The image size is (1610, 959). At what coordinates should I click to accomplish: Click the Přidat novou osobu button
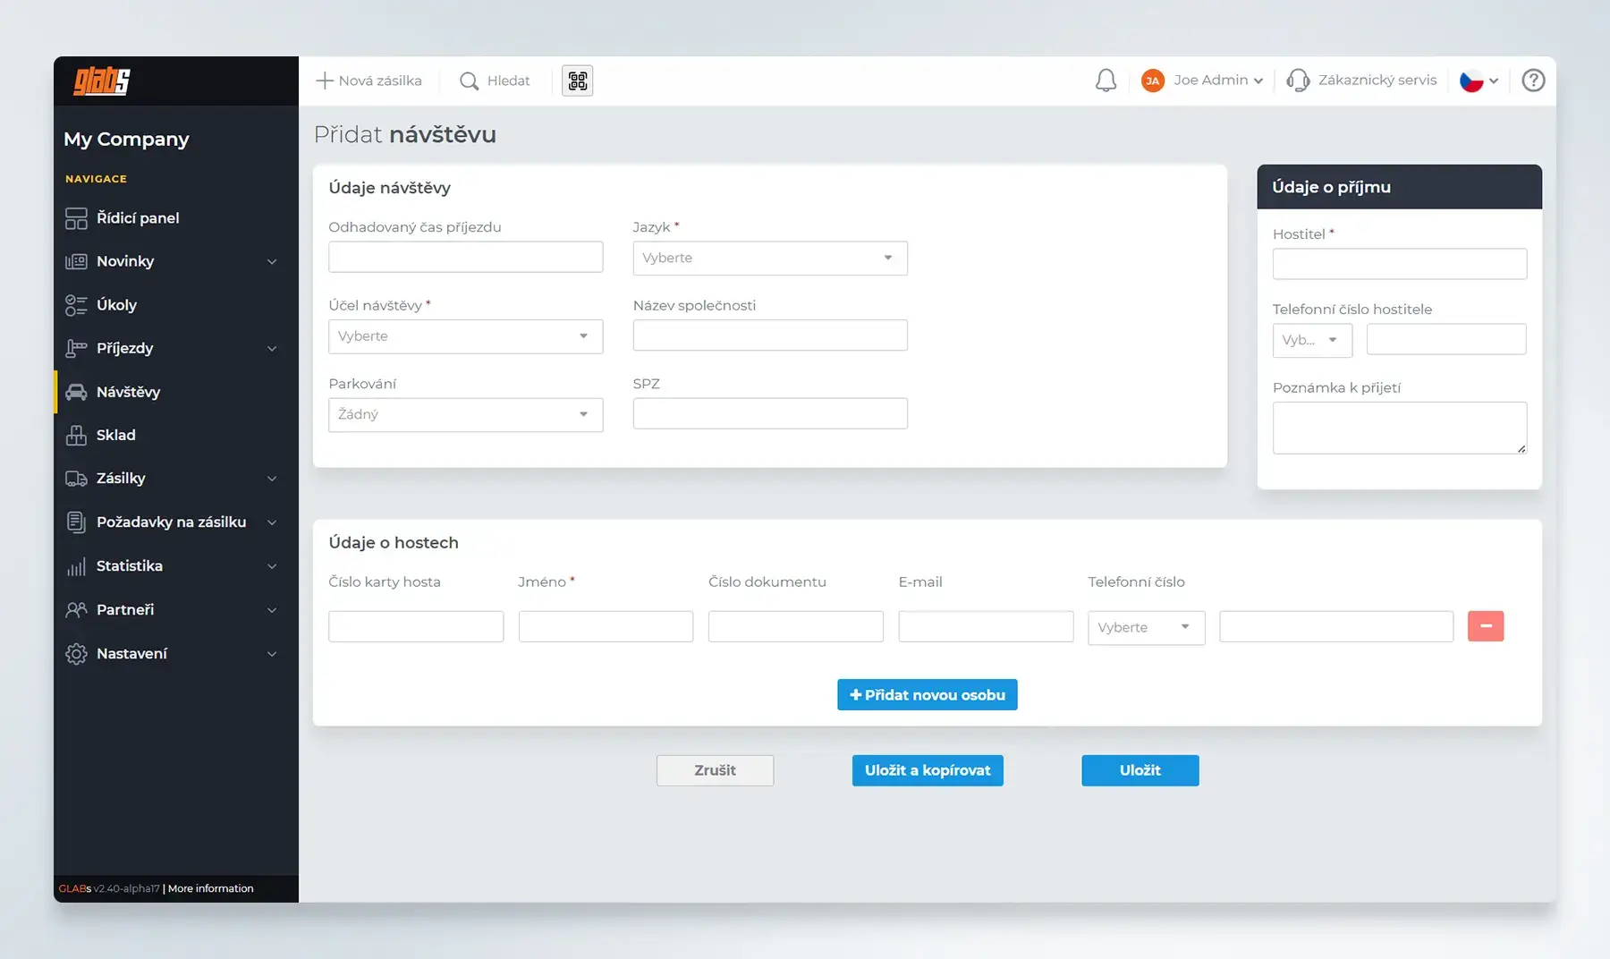coord(927,695)
